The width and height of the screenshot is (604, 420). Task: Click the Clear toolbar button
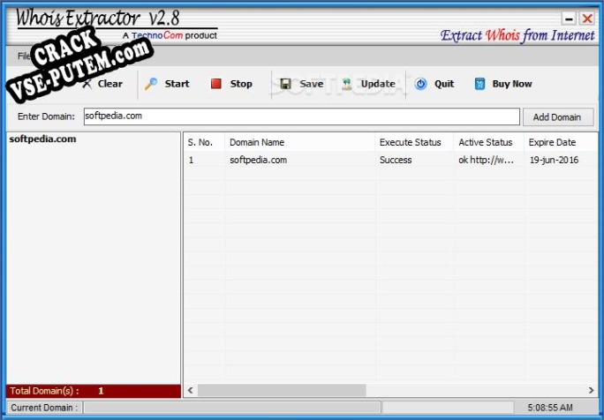click(x=102, y=84)
